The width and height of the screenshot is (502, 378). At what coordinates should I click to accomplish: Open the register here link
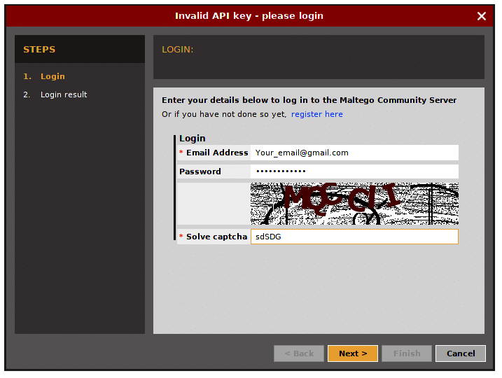[317, 114]
